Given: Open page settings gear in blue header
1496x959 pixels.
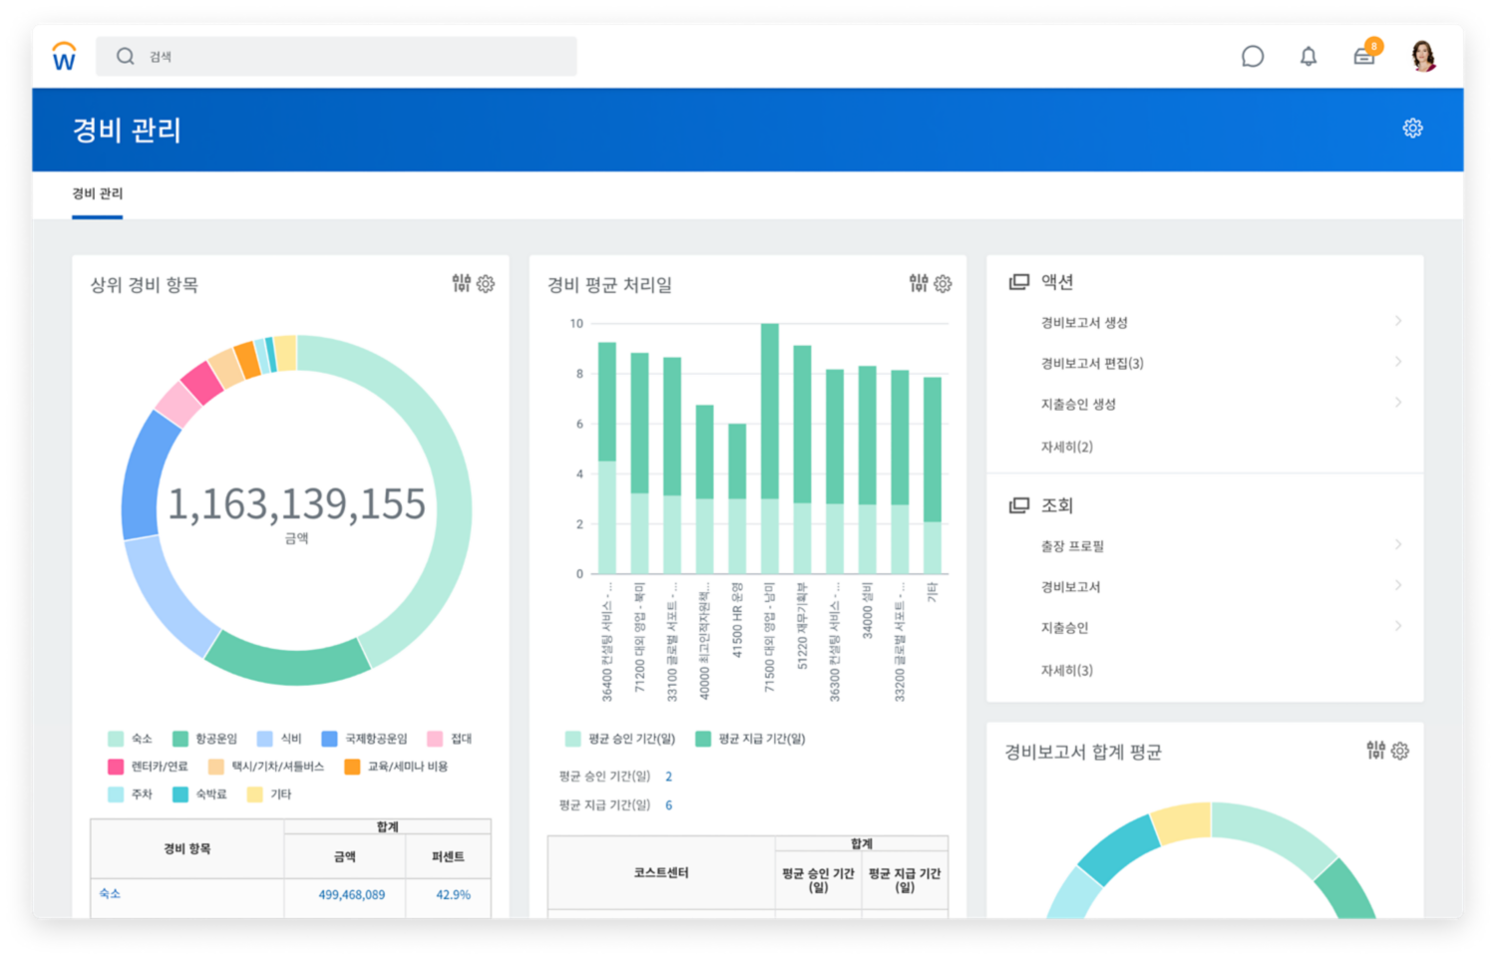Looking at the screenshot, I should click(1412, 128).
